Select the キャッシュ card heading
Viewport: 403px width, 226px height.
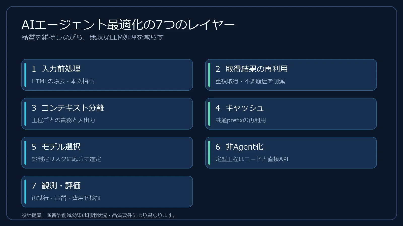pos(245,108)
